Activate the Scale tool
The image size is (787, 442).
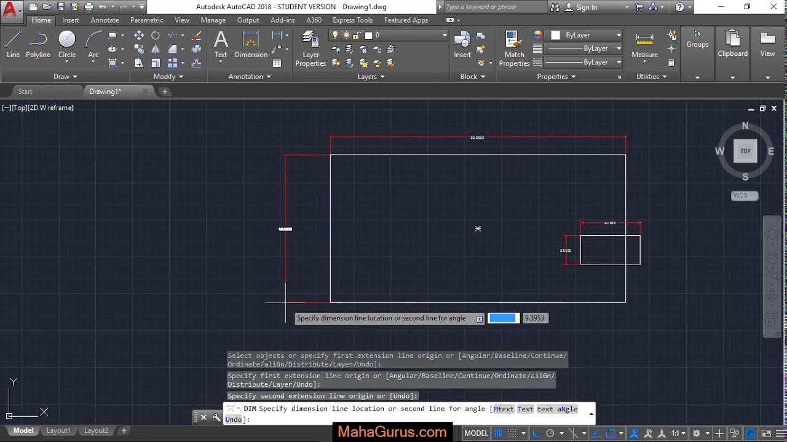tap(156, 63)
